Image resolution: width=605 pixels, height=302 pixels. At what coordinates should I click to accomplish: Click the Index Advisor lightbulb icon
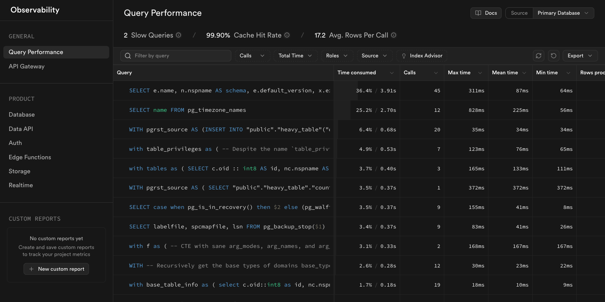tap(404, 56)
